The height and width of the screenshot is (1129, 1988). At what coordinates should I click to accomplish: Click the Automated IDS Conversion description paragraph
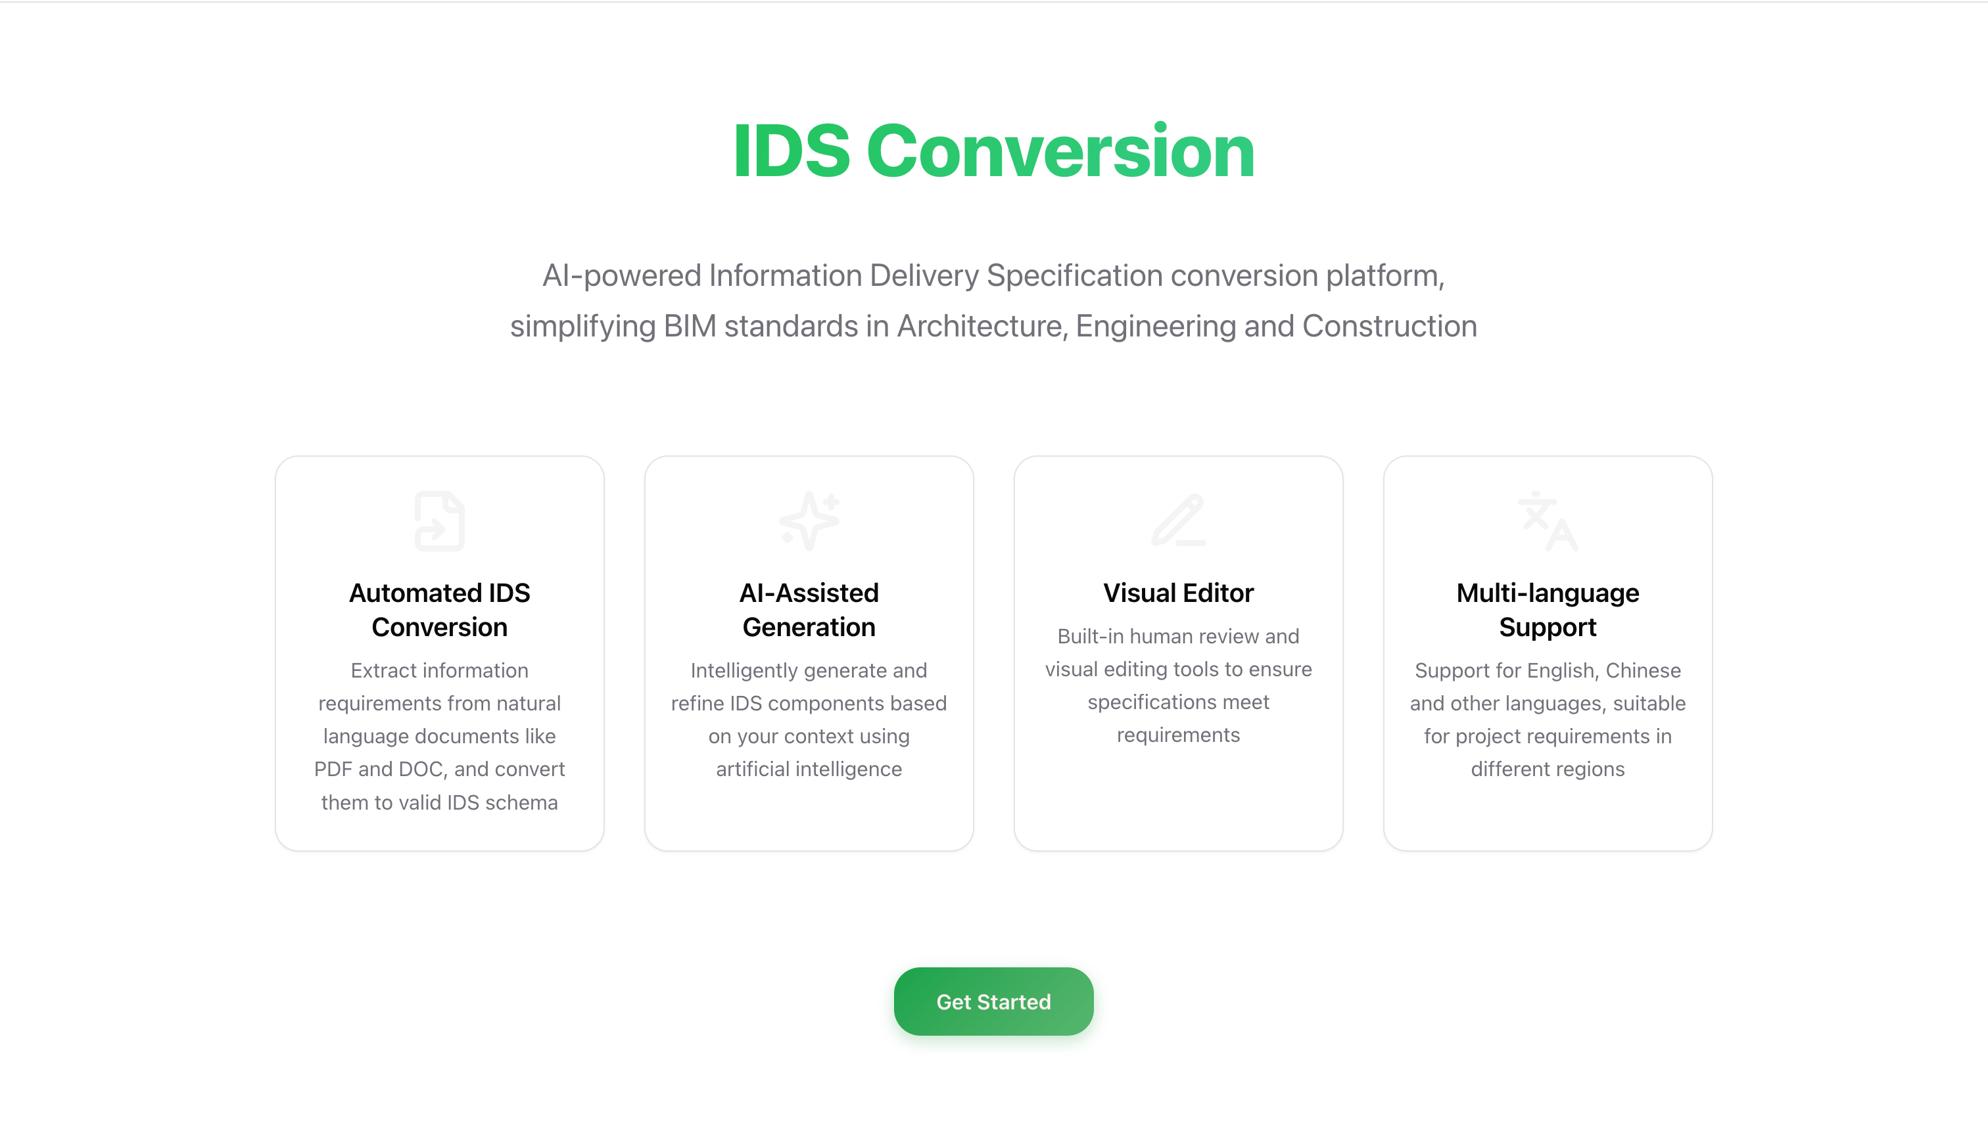(439, 736)
